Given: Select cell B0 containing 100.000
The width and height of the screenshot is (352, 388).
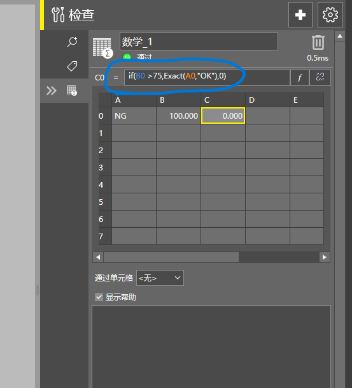Looking at the screenshot, I should pyautogui.click(x=178, y=116).
